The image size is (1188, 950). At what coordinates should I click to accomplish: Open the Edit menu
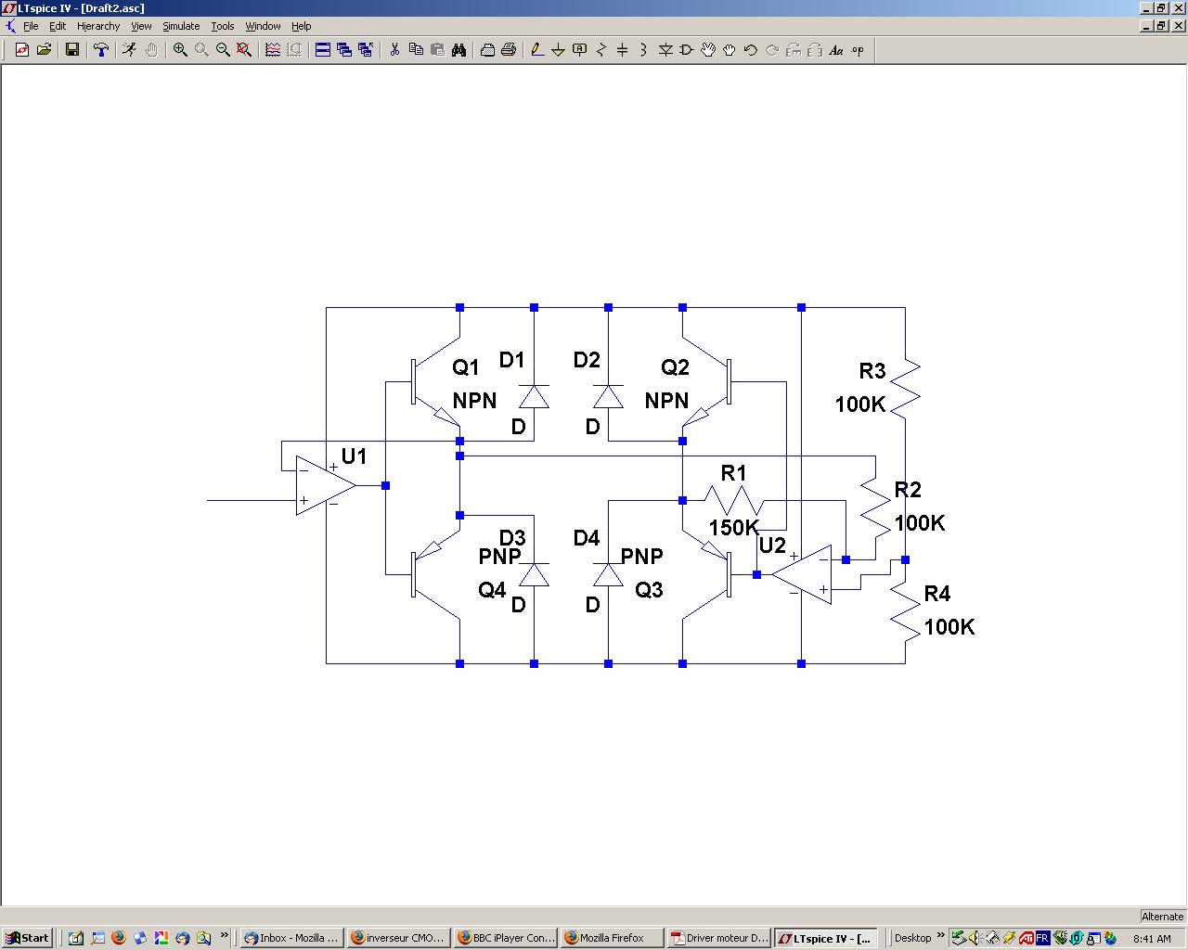tap(58, 26)
